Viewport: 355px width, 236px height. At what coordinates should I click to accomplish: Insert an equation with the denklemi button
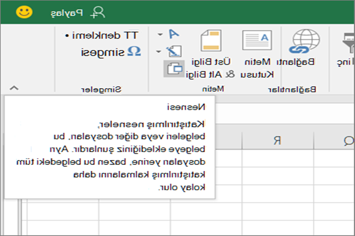(x=102, y=35)
